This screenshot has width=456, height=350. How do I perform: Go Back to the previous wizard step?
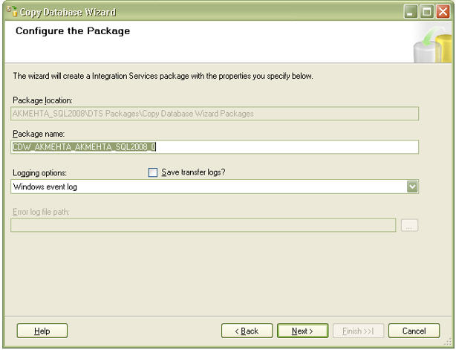coord(247,331)
